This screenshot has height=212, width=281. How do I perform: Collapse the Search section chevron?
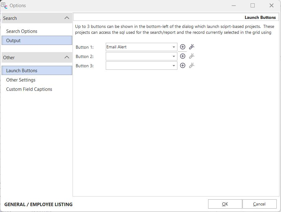click(67, 18)
